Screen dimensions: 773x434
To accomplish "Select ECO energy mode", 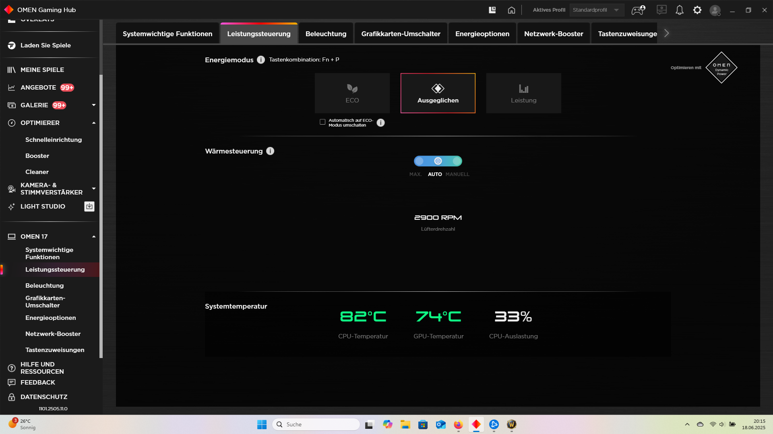I will pyautogui.click(x=352, y=93).
